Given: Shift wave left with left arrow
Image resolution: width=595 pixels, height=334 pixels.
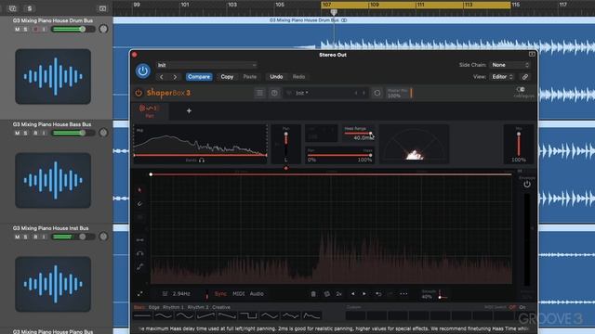Looking at the screenshot, I should click(353, 294).
